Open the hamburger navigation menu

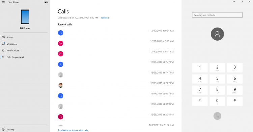pyautogui.click(x=3, y=2)
